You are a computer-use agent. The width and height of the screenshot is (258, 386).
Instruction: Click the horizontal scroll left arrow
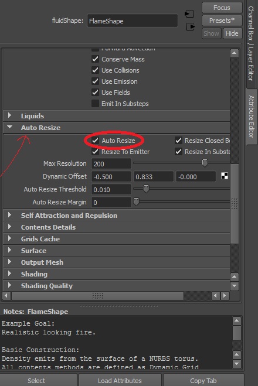pos(6,295)
